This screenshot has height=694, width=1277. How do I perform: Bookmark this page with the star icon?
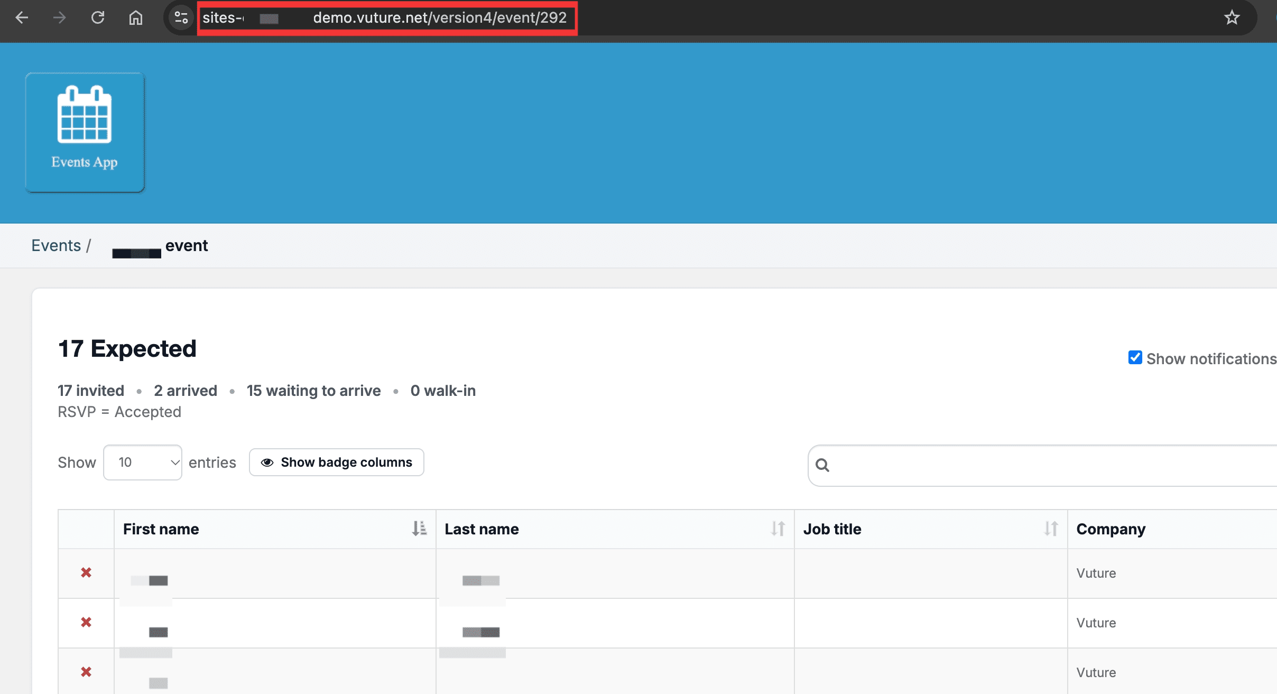click(x=1232, y=17)
